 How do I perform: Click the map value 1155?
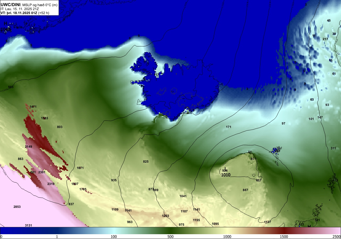196,220
